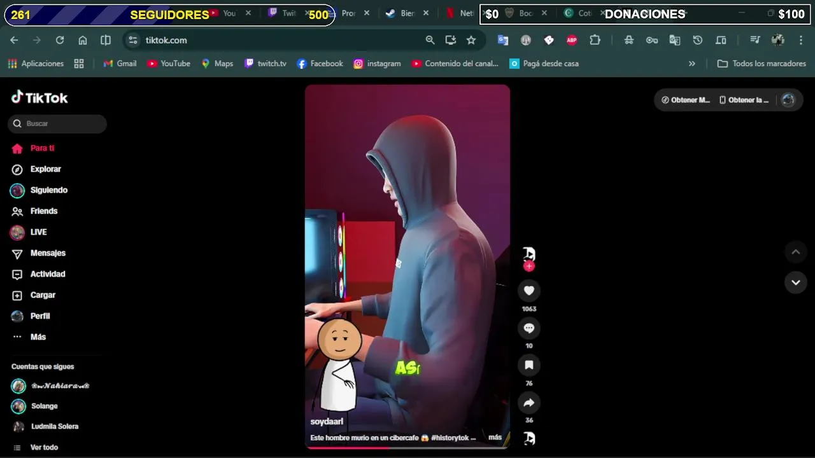This screenshot has height=458, width=815.
Task: Bookmark this page with the star
Action: point(471,40)
